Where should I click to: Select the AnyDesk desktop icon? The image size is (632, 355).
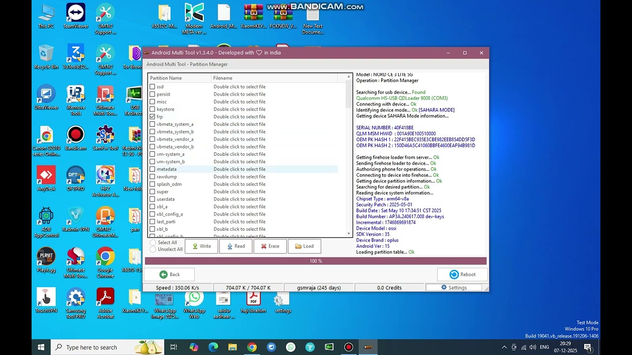tap(46, 179)
